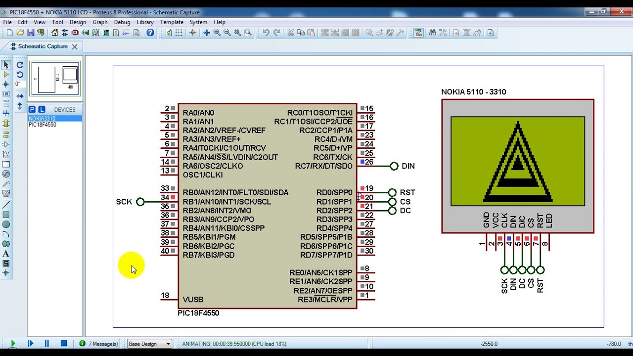Open the File menu
633x356 pixels.
7,22
